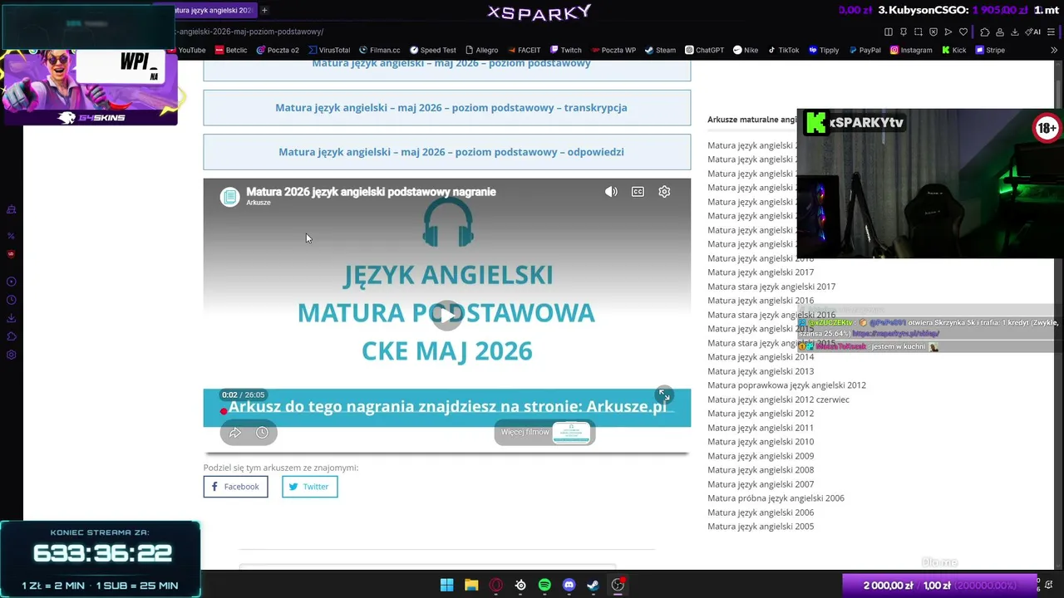This screenshot has height=598, width=1064.
Task: Share the sheet on Twitter
Action: (309, 487)
